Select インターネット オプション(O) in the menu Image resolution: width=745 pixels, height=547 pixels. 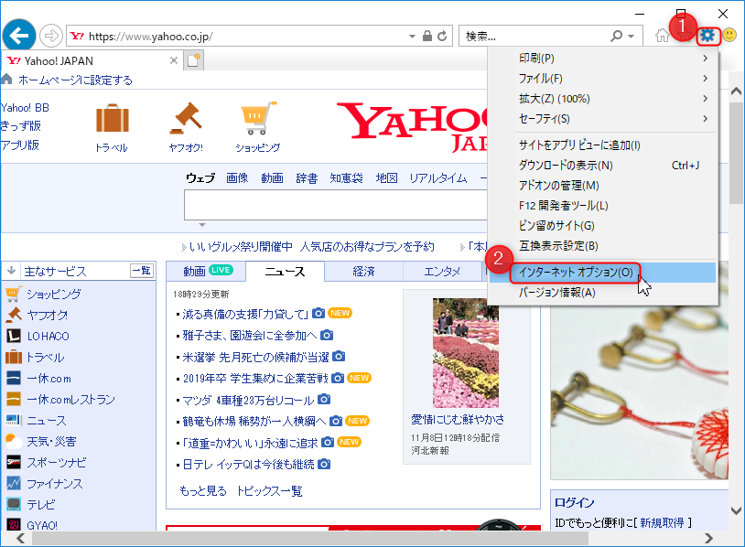click(x=603, y=273)
